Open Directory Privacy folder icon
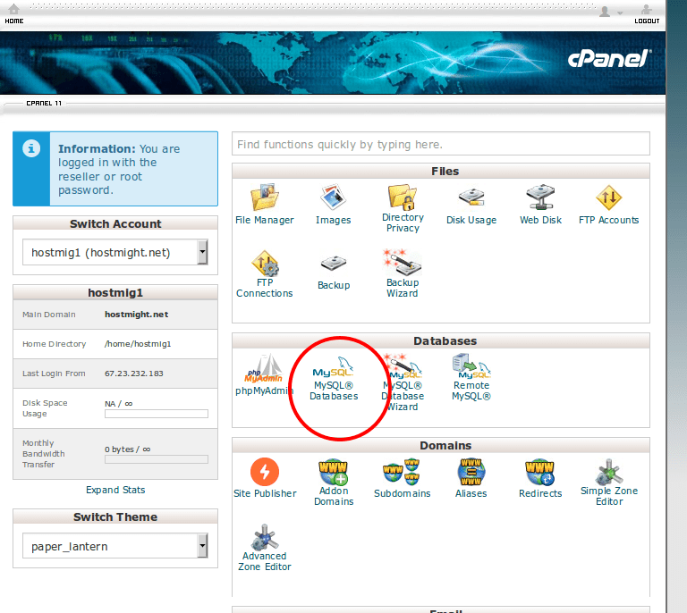The image size is (687, 613). pyautogui.click(x=403, y=197)
